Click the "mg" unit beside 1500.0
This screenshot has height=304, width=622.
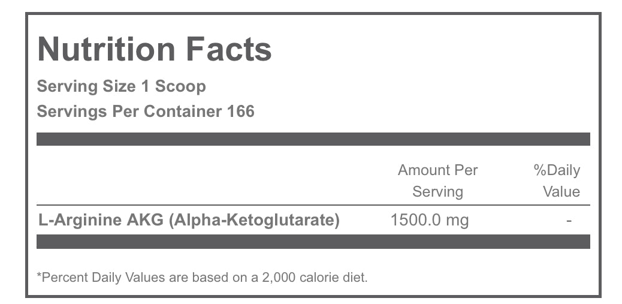tap(457, 221)
